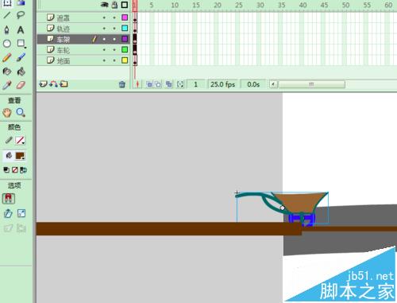
Task: Insert a new layer
Action: tap(43, 84)
